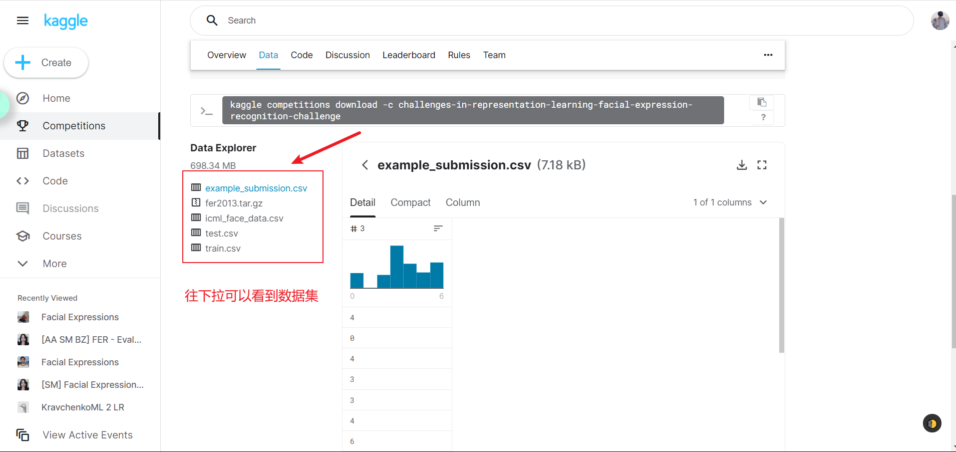Go back using the left chevron
Screen dimensions: 956x452
tap(365, 165)
